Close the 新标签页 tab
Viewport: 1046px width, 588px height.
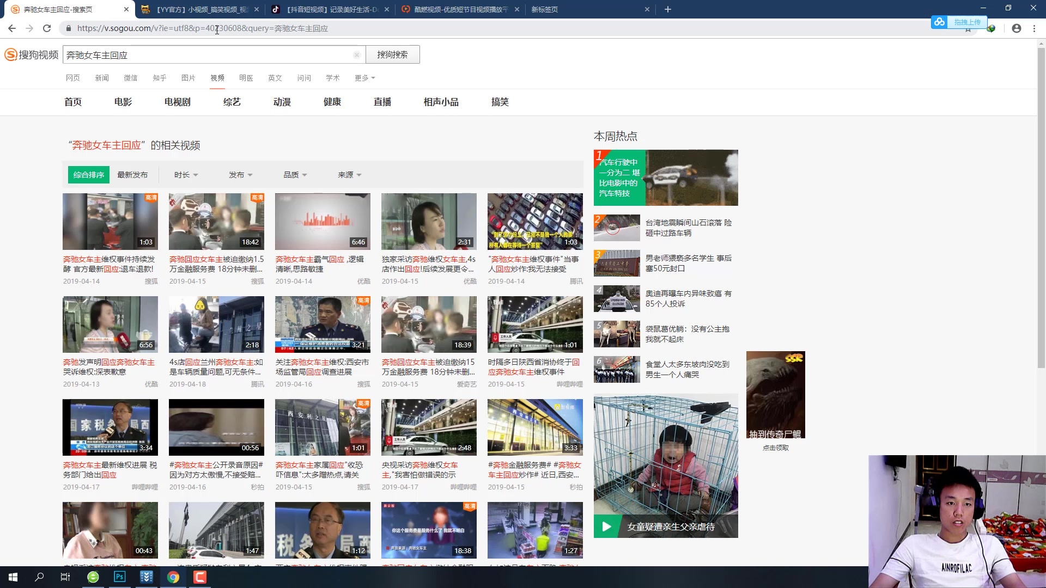click(x=647, y=9)
